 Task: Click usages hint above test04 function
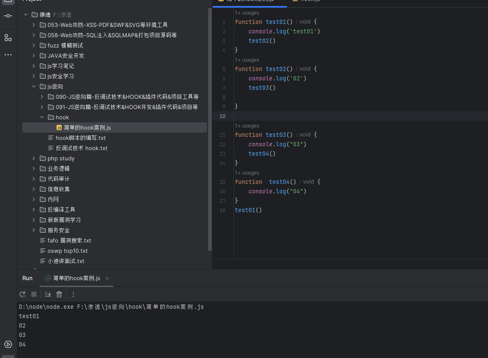(x=247, y=173)
